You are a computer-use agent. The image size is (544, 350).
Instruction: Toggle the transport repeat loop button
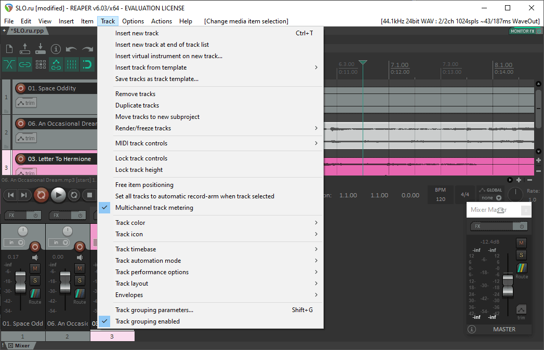pyautogui.click(x=74, y=195)
